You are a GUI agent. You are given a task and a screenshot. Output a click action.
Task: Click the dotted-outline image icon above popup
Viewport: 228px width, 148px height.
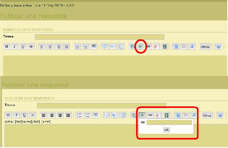click(x=142, y=115)
